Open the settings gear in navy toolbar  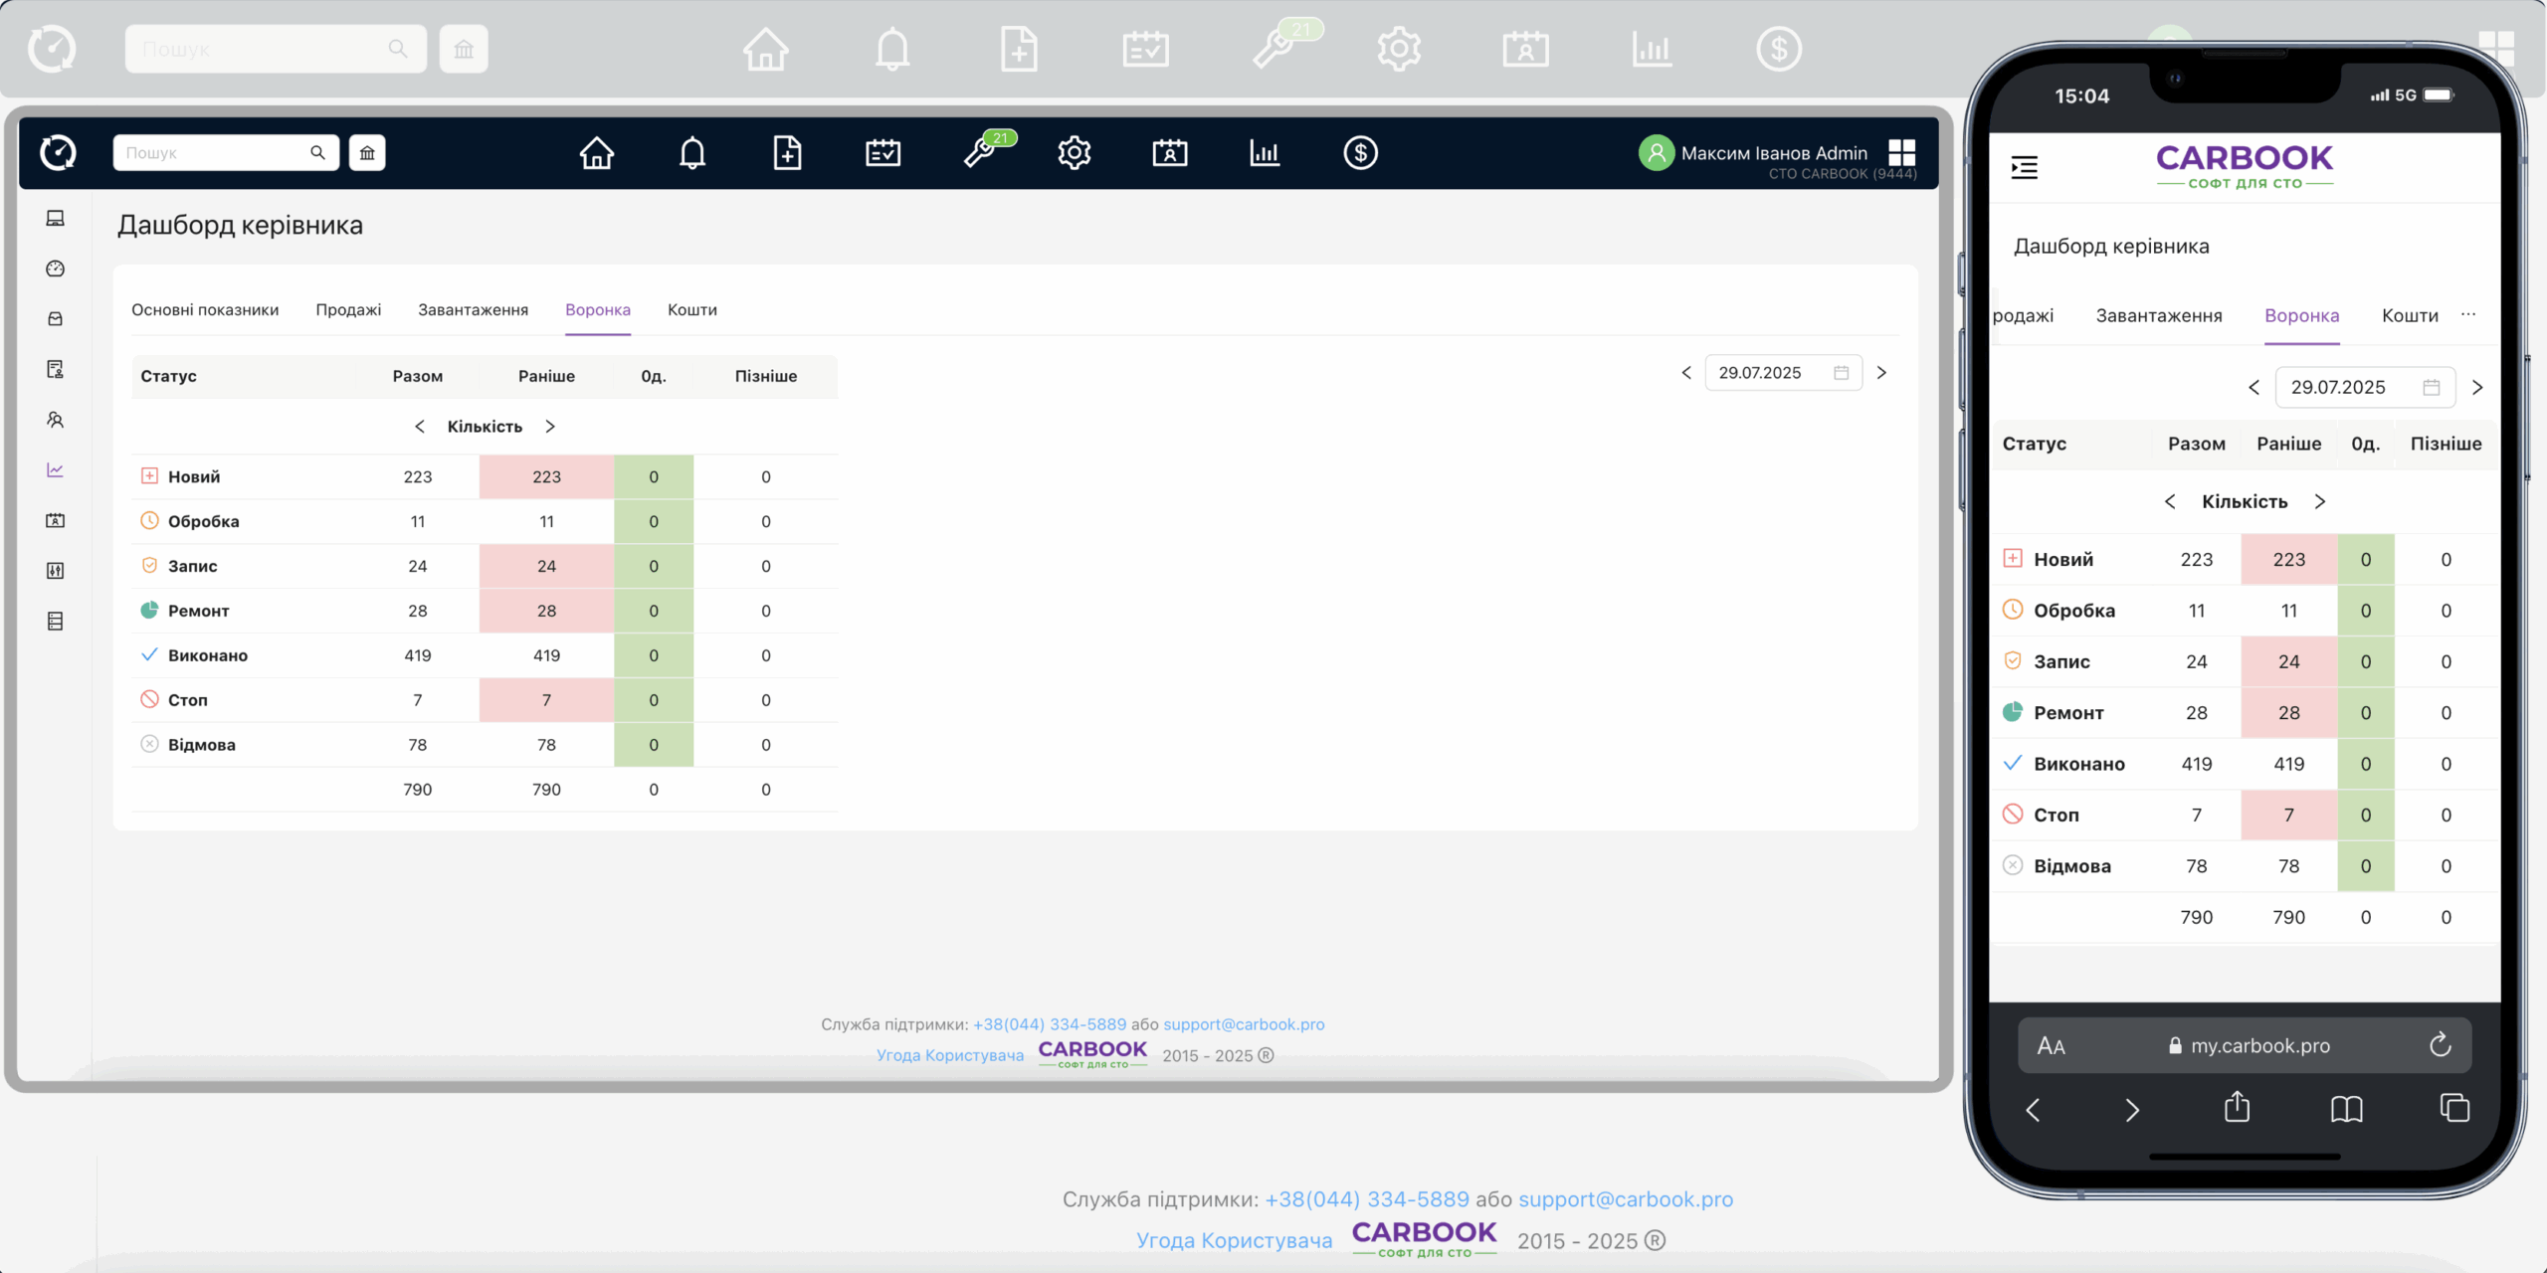point(1075,153)
